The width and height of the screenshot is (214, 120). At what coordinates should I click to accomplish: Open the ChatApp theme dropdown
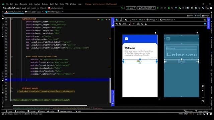(152, 20)
